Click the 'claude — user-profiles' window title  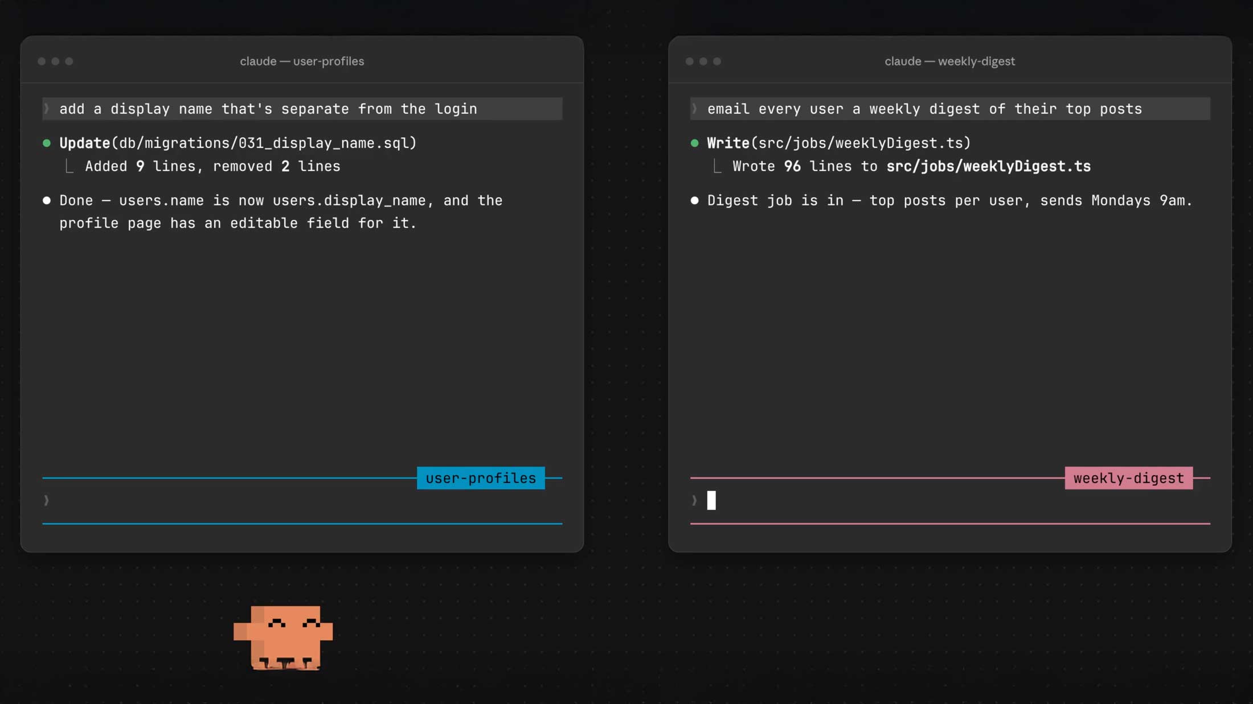[302, 61]
